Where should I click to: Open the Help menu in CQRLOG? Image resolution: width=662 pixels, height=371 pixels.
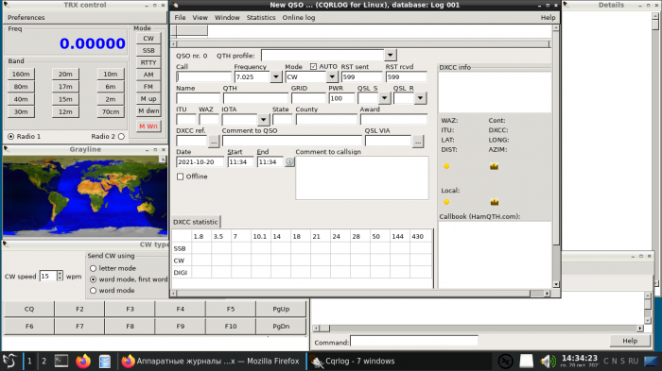coord(548,17)
